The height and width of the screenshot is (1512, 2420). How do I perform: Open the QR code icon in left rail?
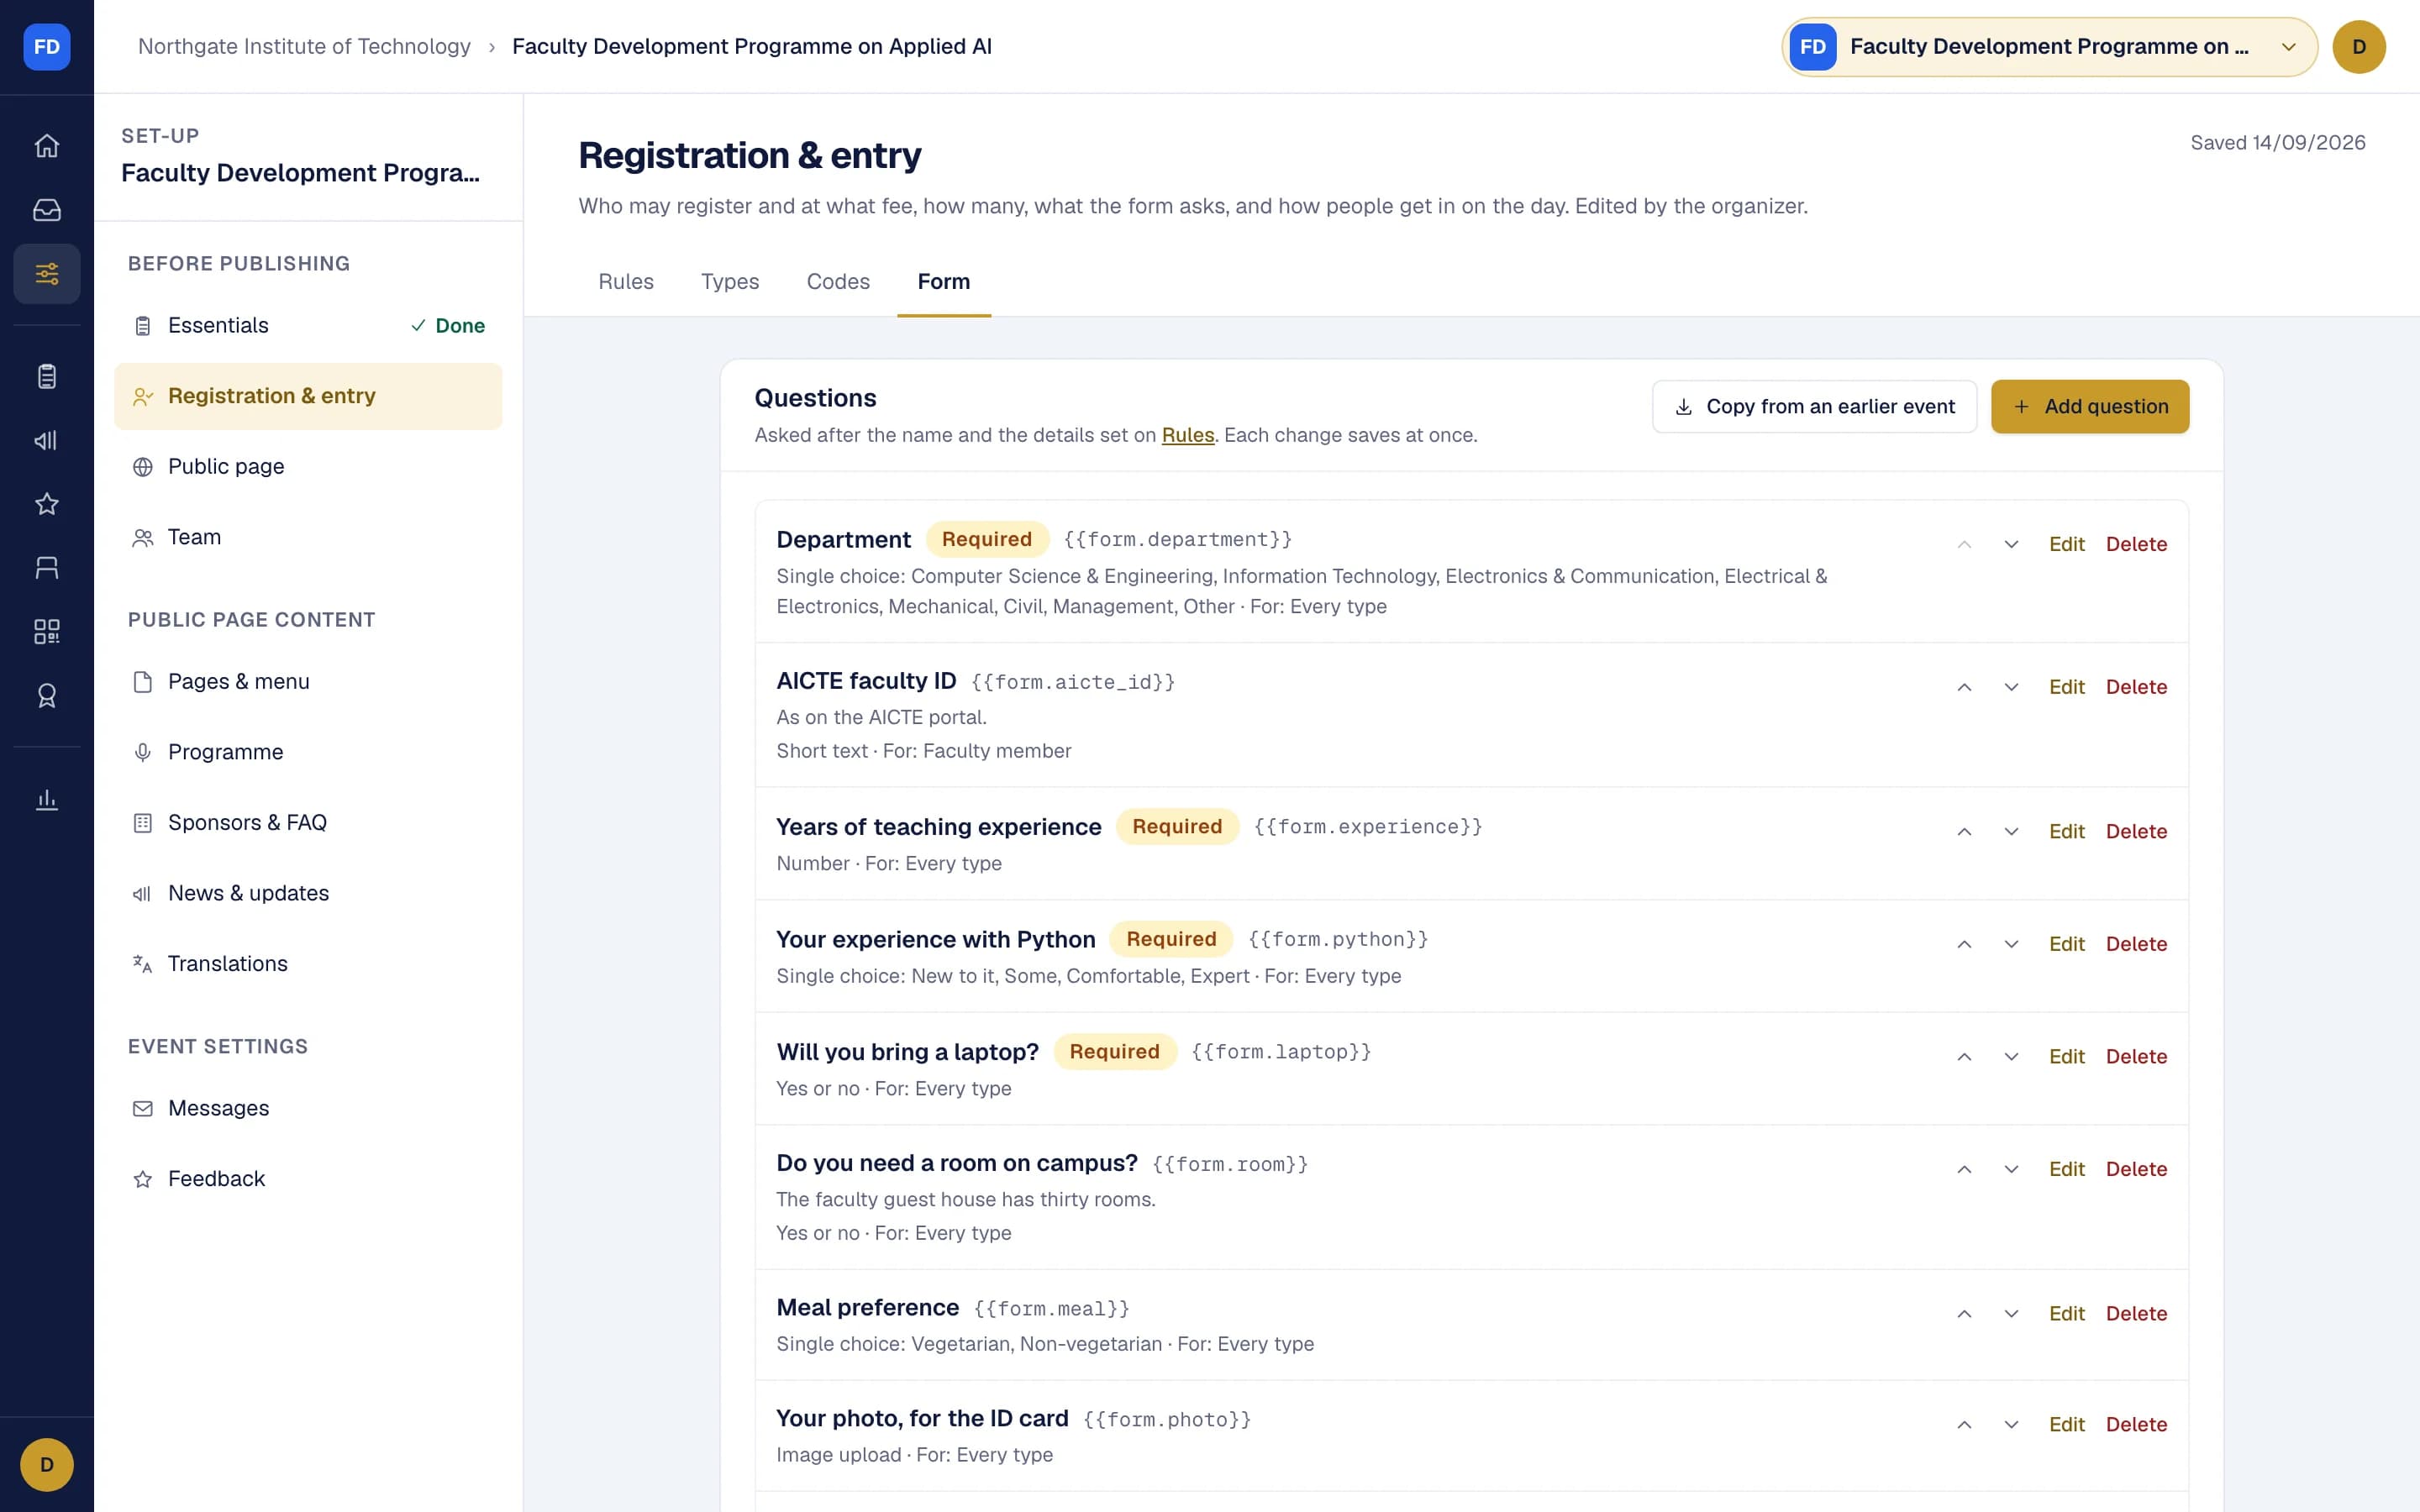47,632
